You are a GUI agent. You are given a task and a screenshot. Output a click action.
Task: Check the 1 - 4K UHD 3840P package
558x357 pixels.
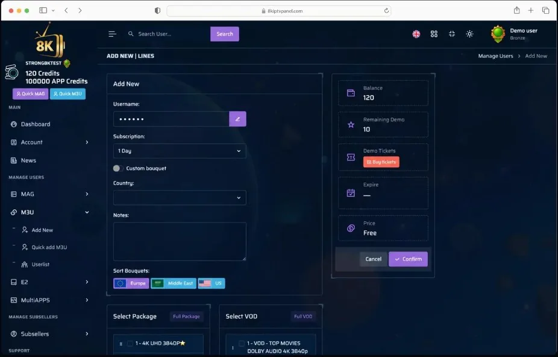pyautogui.click(x=130, y=344)
